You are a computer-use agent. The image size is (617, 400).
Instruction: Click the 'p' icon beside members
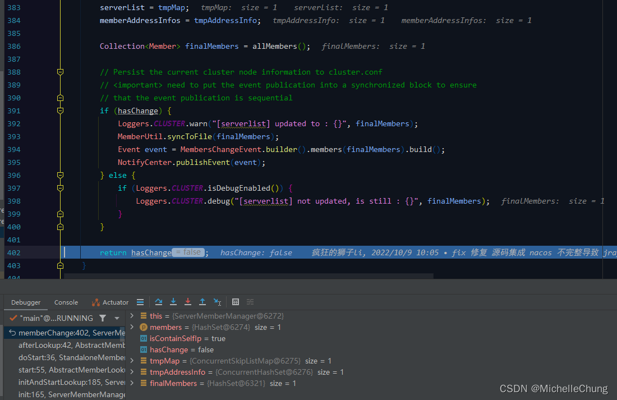pos(143,327)
